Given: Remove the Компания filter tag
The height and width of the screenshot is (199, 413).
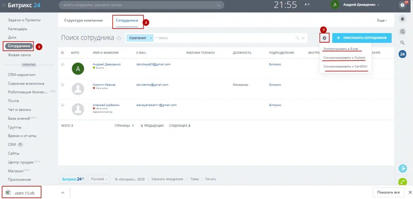Looking at the screenshot, I should click(x=151, y=38).
